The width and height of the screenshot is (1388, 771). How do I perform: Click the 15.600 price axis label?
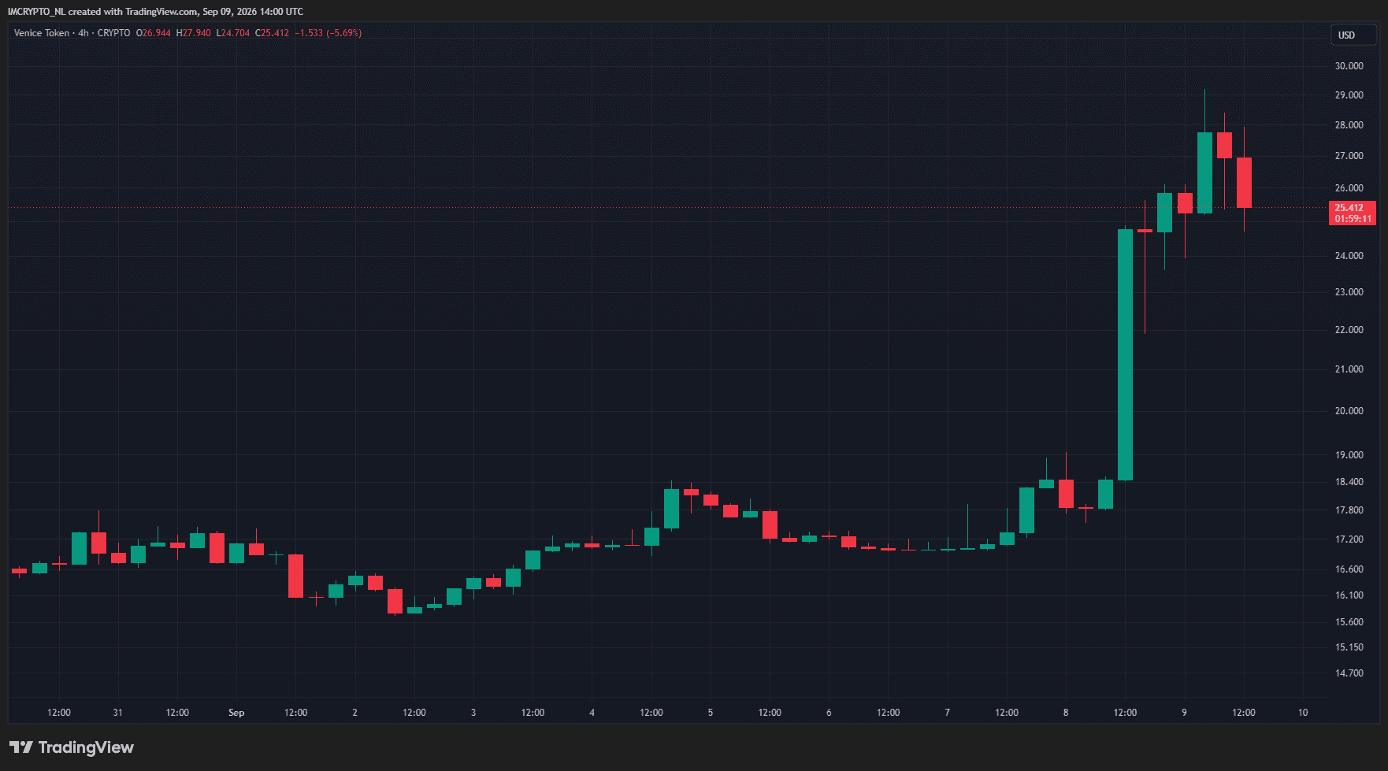pyautogui.click(x=1349, y=622)
